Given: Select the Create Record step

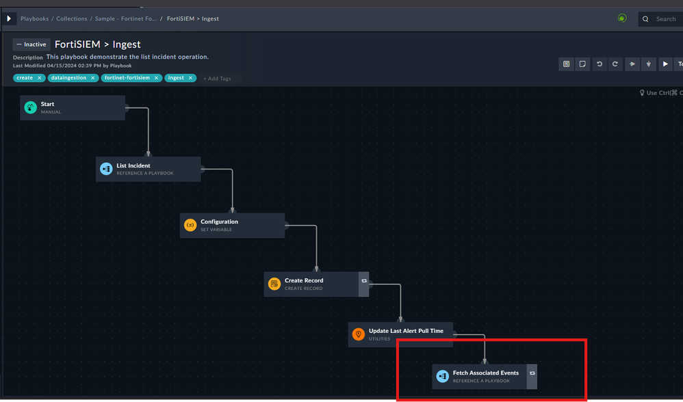Looking at the screenshot, I should [316, 284].
